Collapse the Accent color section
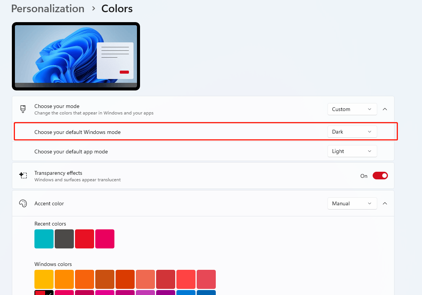This screenshot has height=295, width=422. [x=385, y=203]
